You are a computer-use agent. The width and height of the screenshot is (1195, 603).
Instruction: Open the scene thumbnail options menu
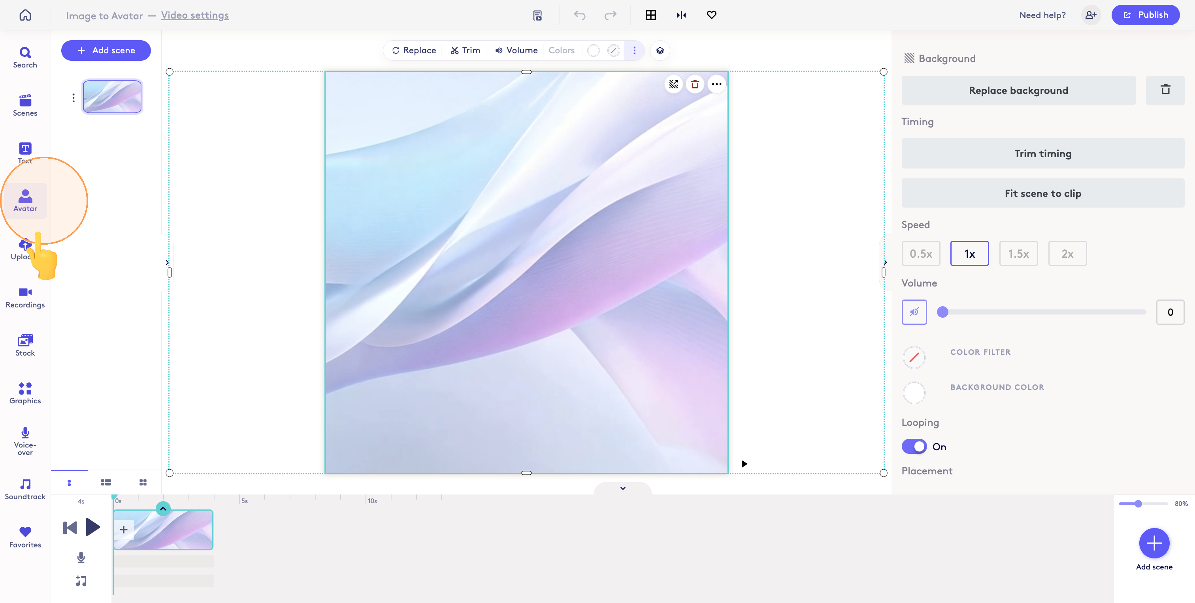pyautogui.click(x=73, y=98)
